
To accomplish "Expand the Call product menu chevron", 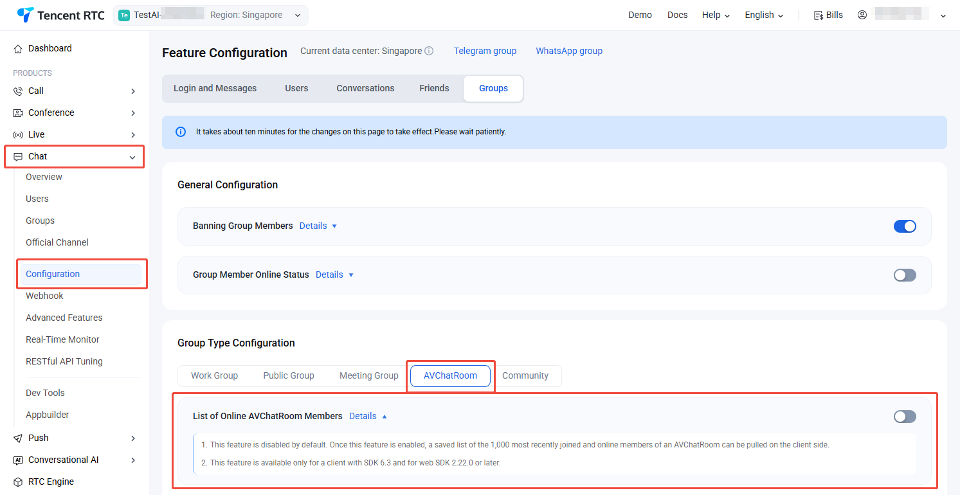I will point(133,91).
